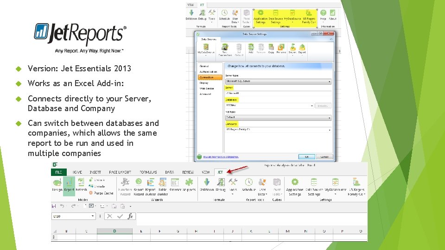This screenshot has width=445, height=250.
Task: Select Authentication in the dialog's left list
Action: [x=208, y=72]
